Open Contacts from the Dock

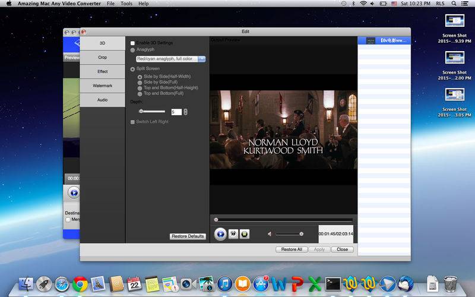tap(116, 284)
